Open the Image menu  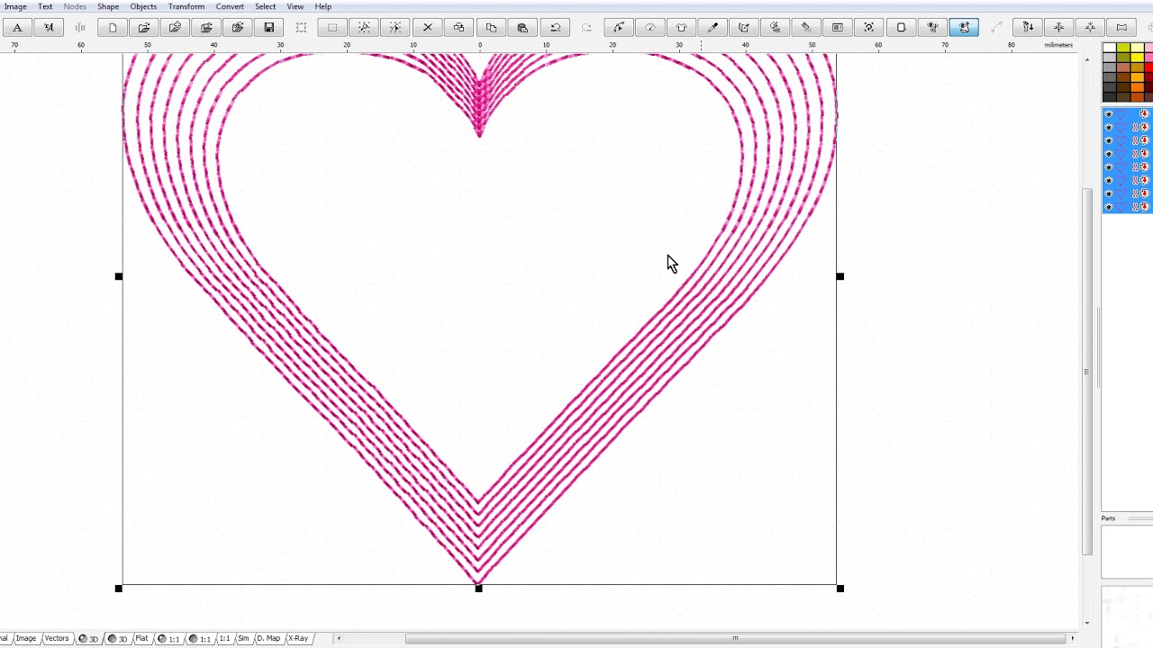(x=15, y=6)
